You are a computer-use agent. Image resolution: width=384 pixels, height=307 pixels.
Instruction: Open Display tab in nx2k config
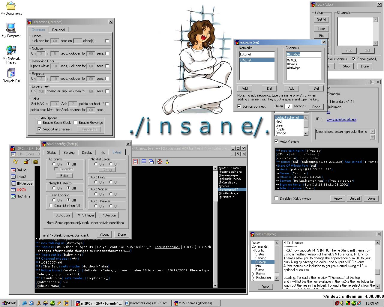click(87, 152)
